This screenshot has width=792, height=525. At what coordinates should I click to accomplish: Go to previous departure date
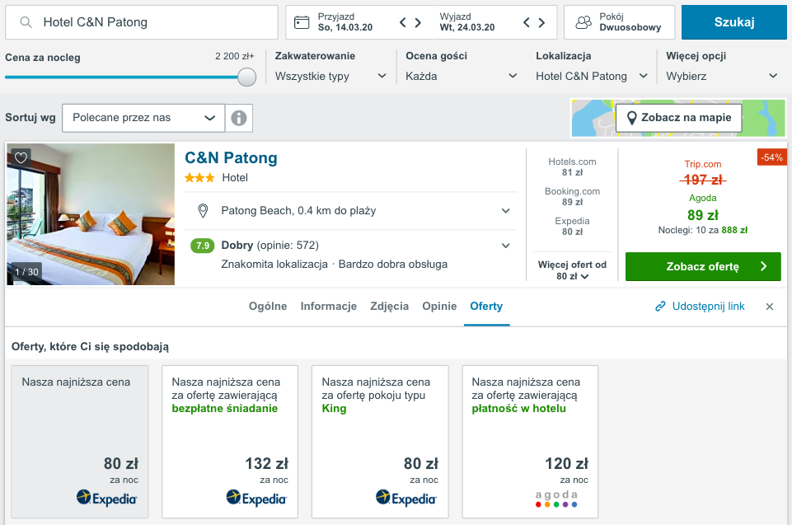tap(527, 22)
